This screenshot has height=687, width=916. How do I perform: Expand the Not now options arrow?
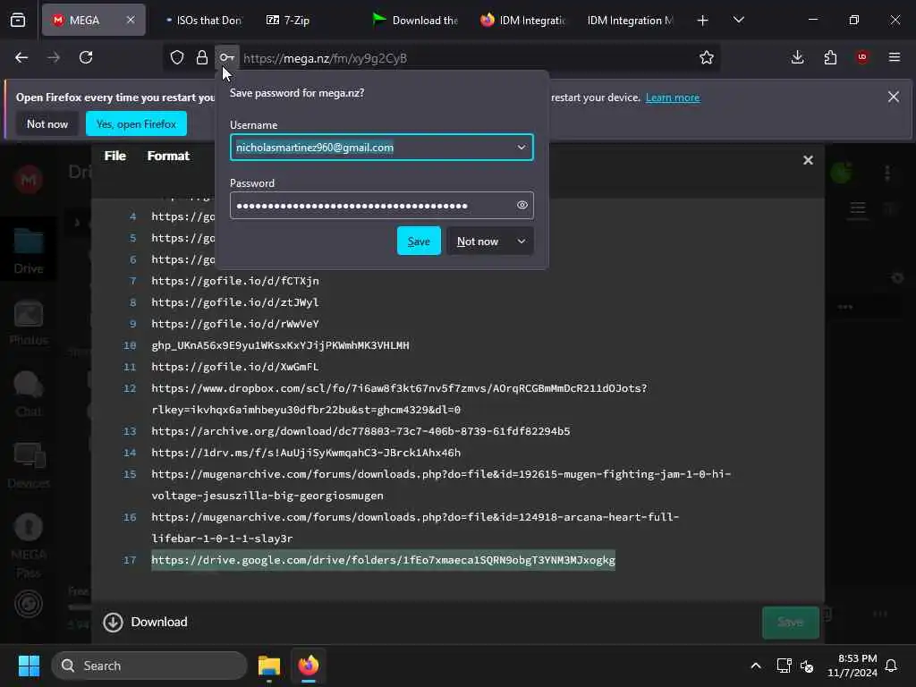(522, 242)
